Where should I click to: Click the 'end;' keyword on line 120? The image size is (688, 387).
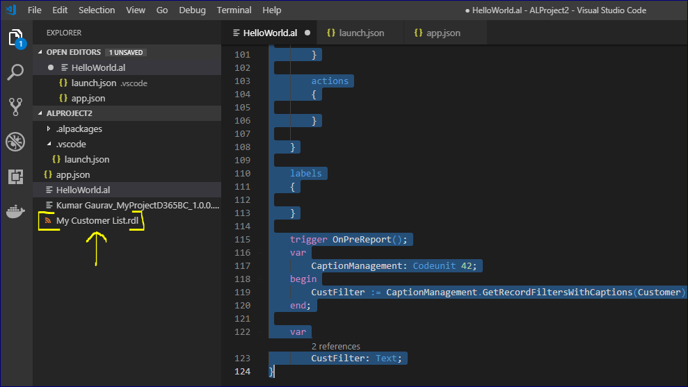click(x=300, y=306)
